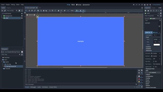This screenshot has width=163, height=92.
Task: Pause the running project
Action: [137, 5]
